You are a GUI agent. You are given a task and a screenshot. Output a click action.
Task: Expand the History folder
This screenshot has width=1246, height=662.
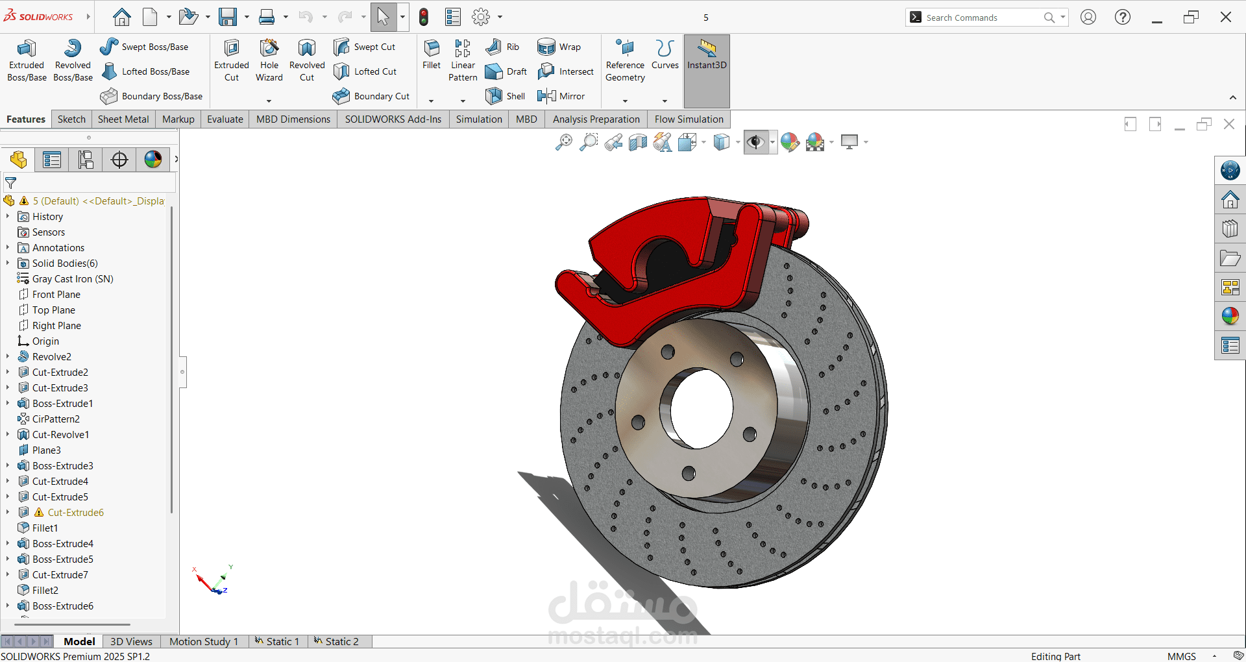tap(8, 216)
